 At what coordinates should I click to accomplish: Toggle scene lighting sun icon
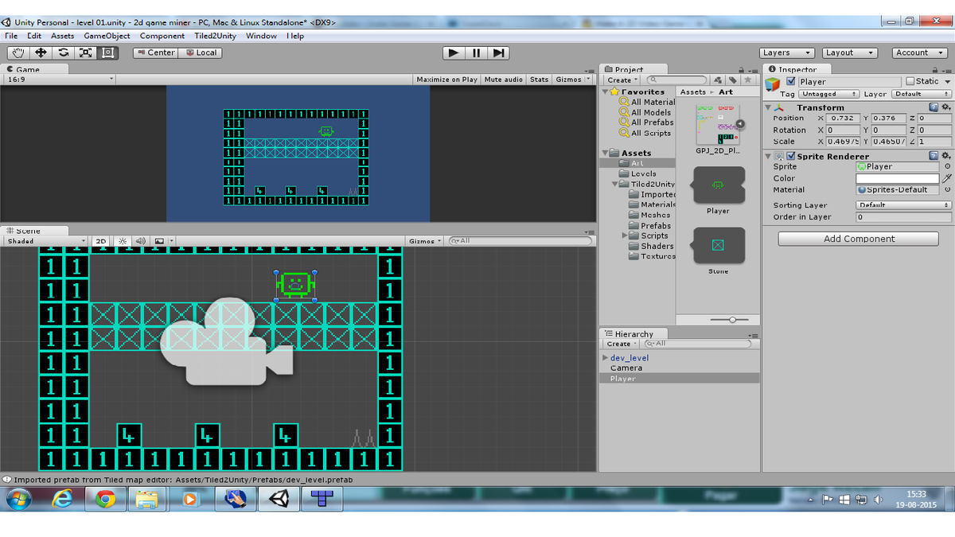pos(123,241)
